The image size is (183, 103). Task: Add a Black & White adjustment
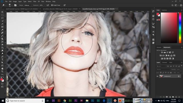pyautogui.click(x=166, y=56)
